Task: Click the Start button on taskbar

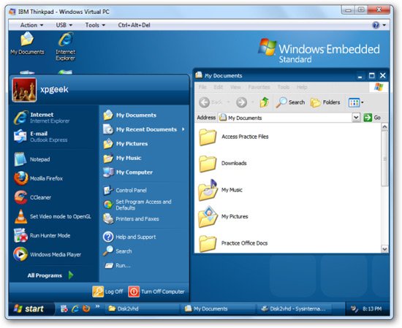Action: click(x=29, y=309)
